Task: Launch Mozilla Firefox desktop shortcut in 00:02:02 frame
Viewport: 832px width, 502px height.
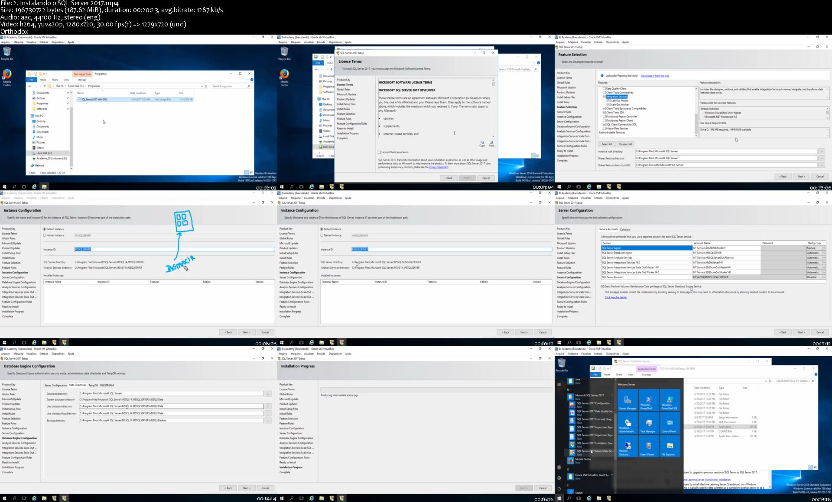Action: [7, 77]
